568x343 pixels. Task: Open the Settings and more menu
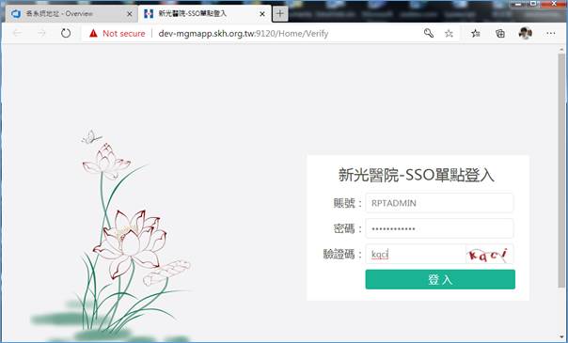[x=551, y=33]
